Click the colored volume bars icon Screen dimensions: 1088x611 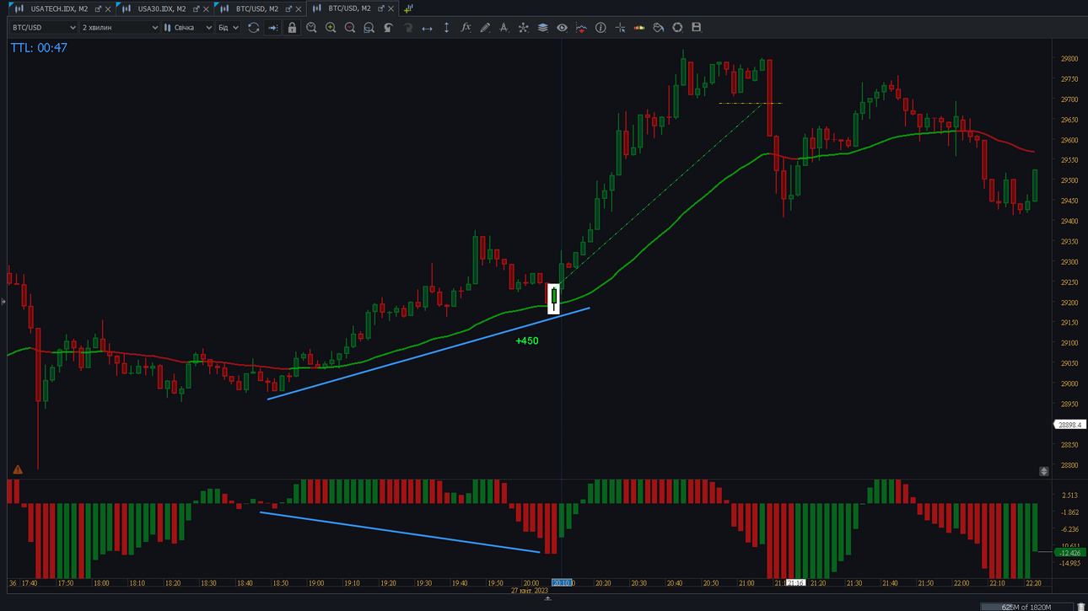point(639,28)
